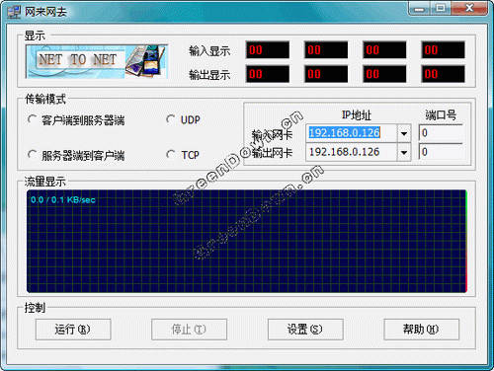This screenshot has height=371, width=494.
Task: Open help with 帮助(H) button
Action: click(421, 330)
